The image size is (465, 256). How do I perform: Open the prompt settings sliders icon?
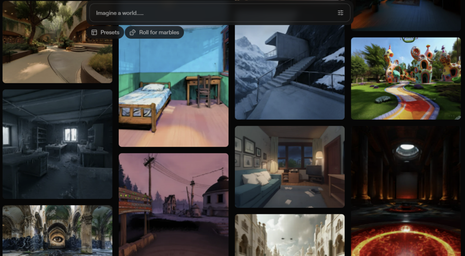[x=341, y=13]
